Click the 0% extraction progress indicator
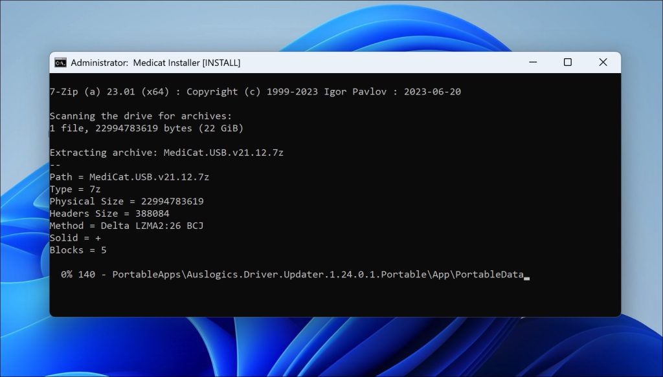 point(67,275)
